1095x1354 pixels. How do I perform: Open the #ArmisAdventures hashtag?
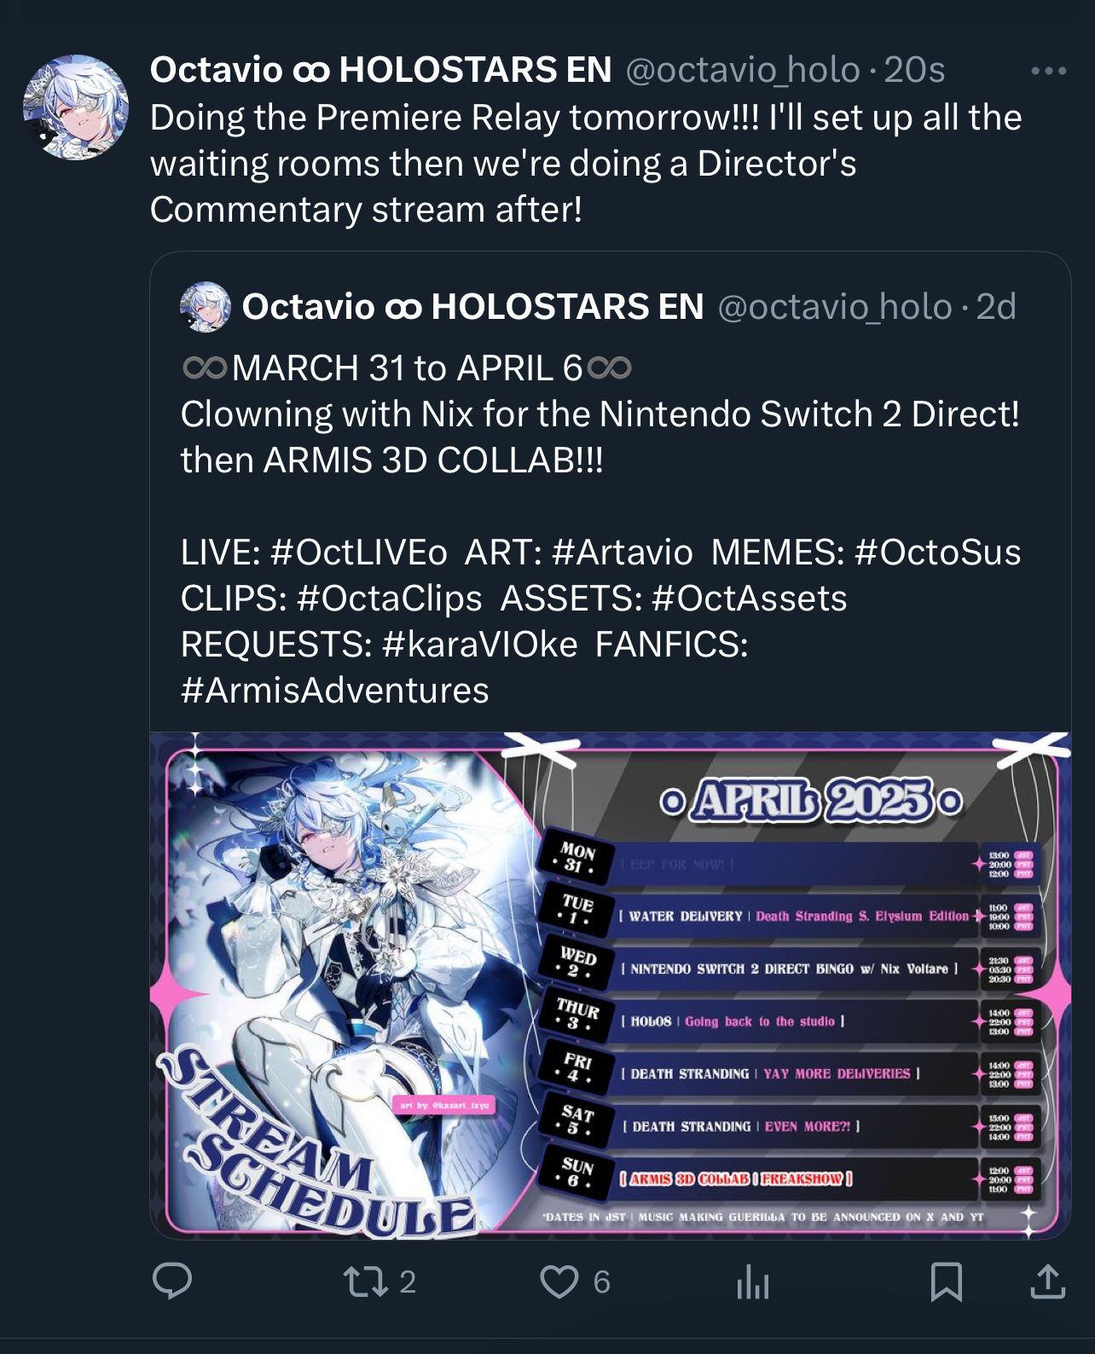[335, 691]
